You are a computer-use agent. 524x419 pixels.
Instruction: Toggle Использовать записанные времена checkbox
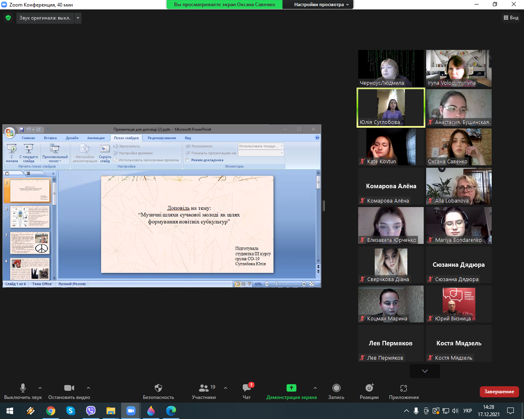[115, 160]
